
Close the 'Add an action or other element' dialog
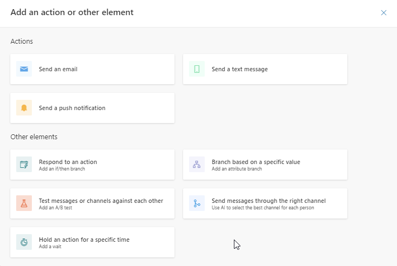[383, 12]
